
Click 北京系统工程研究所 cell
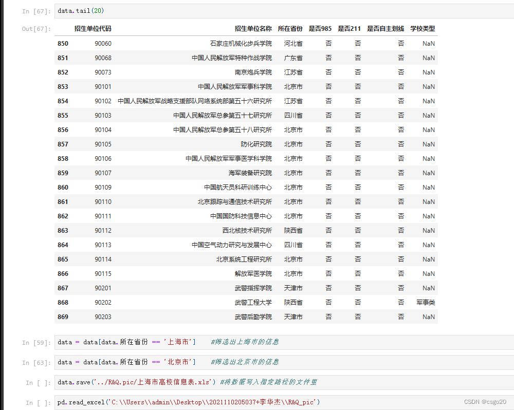pyautogui.click(x=244, y=259)
